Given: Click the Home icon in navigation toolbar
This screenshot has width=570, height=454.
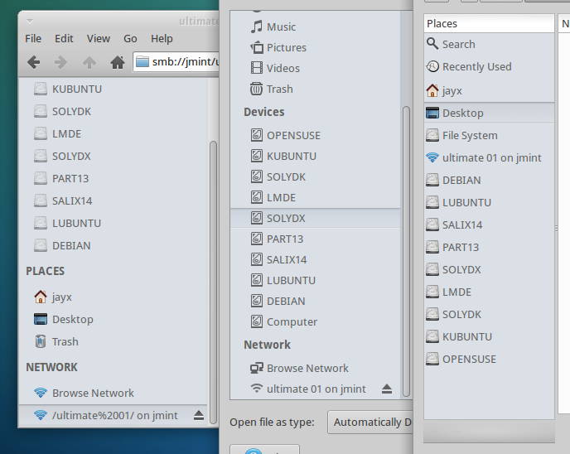Looking at the screenshot, I should 117,61.
